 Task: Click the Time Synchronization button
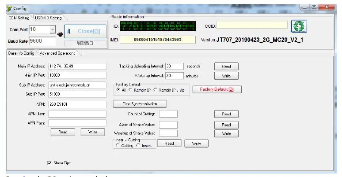140,104
